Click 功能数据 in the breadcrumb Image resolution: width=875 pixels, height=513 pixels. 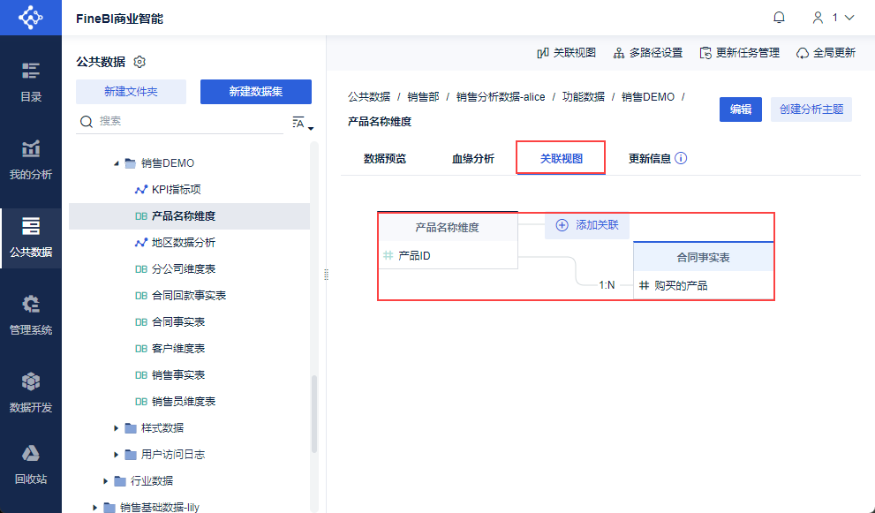tap(584, 97)
